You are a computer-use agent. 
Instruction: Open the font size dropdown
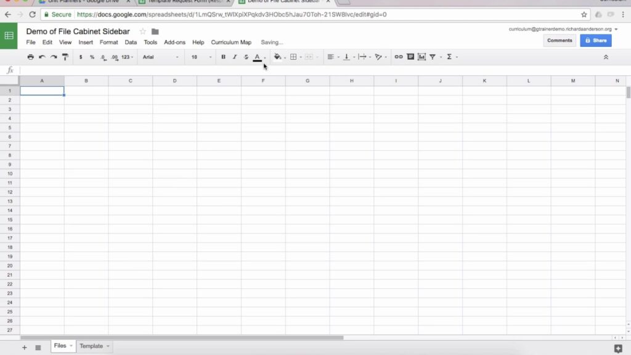[x=197, y=57]
